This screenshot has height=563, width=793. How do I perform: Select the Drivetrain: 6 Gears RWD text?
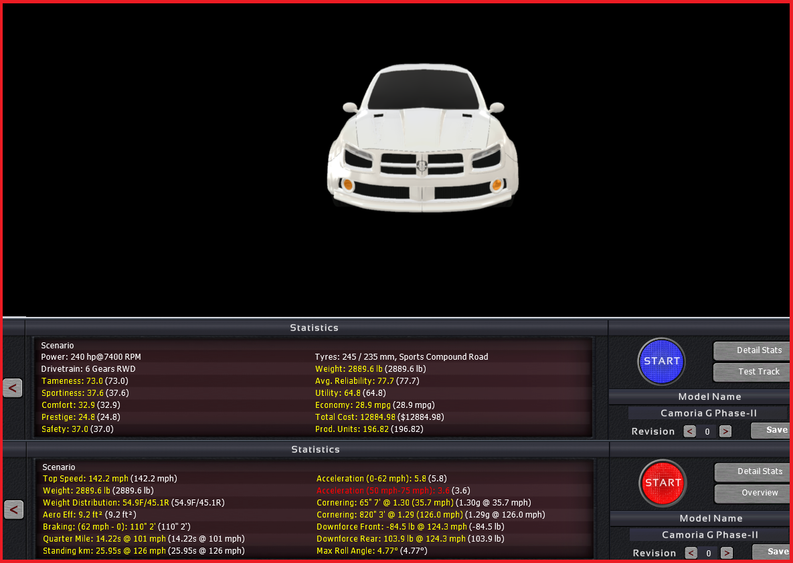[x=88, y=369]
